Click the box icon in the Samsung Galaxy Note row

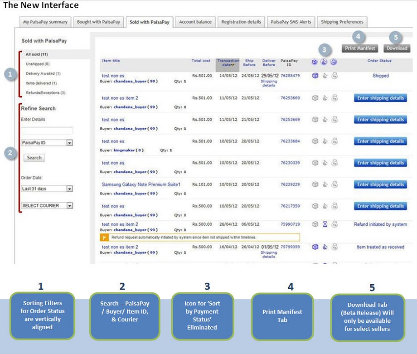[315, 184]
